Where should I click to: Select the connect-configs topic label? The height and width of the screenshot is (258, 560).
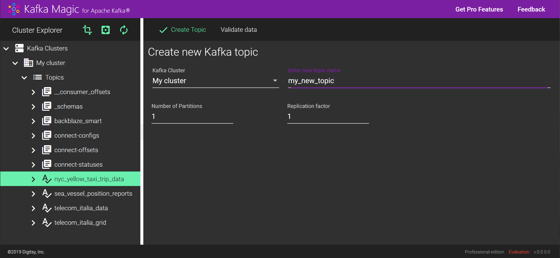pos(77,136)
